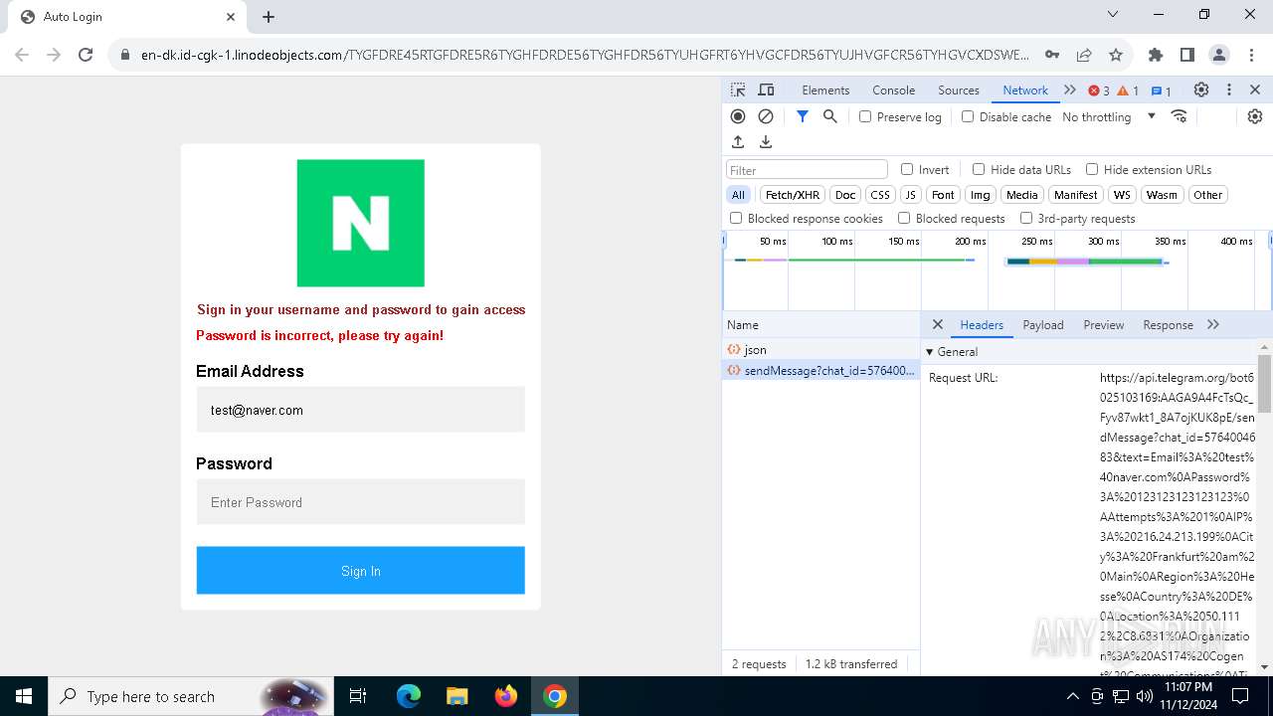1273x716 pixels.
Task: Click the red errors count badge
Action: click(x=1099, y=90)
